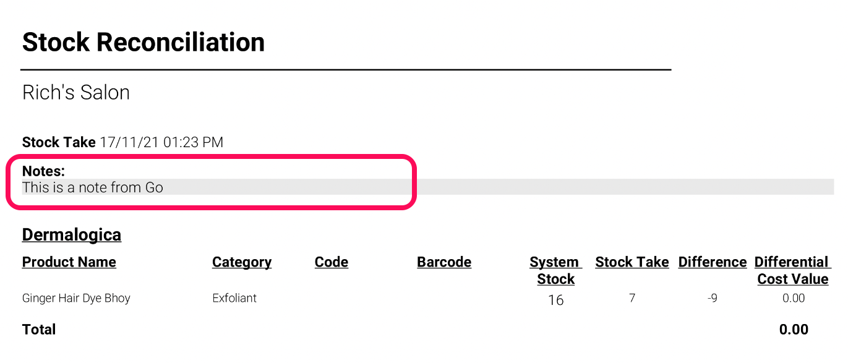Image resolution: width=848 pixels, height=363 pixels.
Task: Click the System Stock column header
Action: pos(555,271)
